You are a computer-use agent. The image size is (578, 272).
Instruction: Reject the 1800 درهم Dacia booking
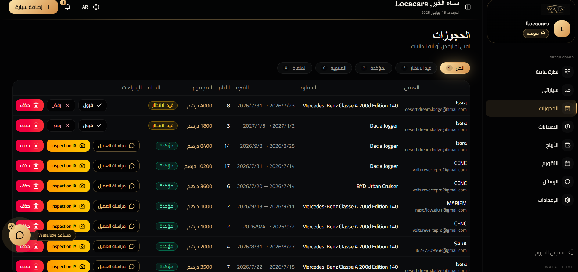pyautogui.click(x=61, y=125)
